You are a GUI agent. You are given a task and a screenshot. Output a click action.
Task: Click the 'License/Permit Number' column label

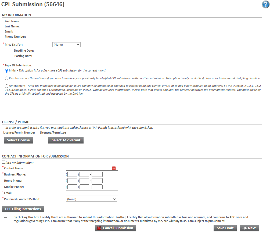point(19,132)
